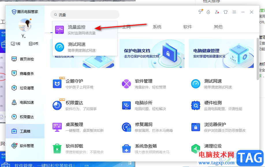Click the flame drop icon in title bar

pos(208,12)
